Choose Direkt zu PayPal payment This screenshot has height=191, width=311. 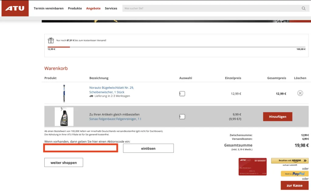coord(294,174)
